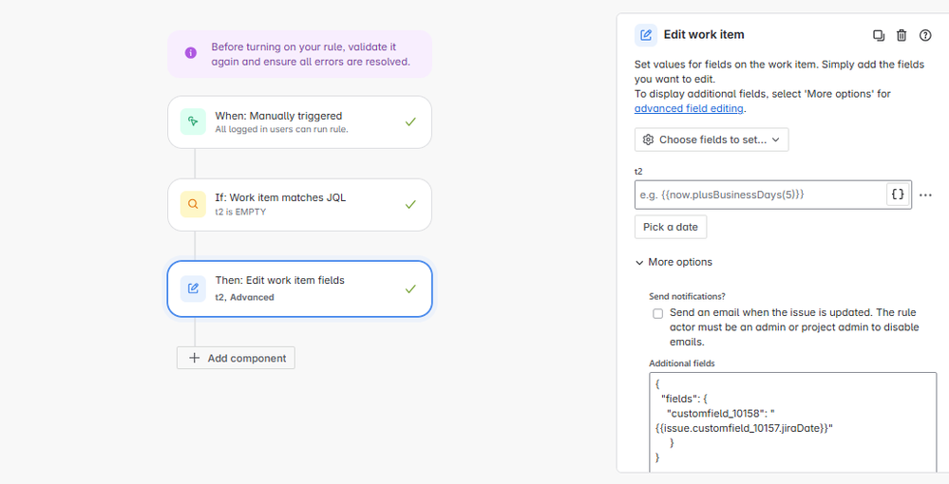Image resolution: width=949 pixels, height=484 pixels.
Task: Open Choose fields to set dropdown
Action: point(712,140)
